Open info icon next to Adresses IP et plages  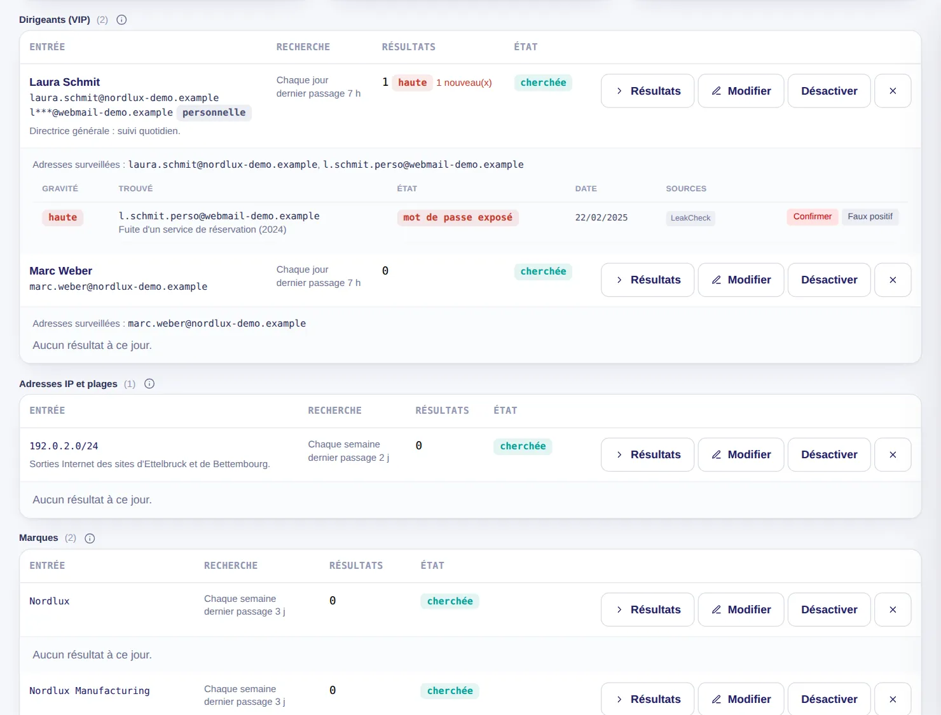point(149,384)
